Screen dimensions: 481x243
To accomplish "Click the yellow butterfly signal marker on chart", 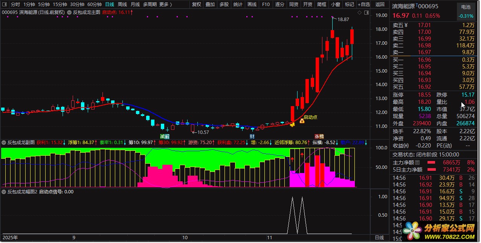I will pyautogui.click(x=292, y=124).
